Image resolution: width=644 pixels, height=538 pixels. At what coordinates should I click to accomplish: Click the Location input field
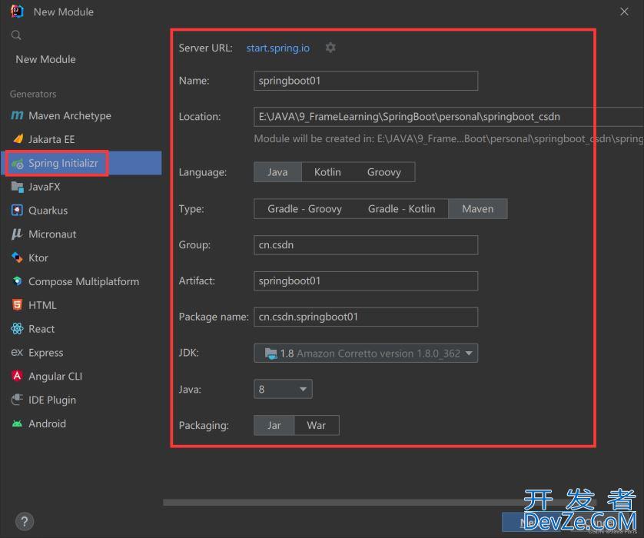point(449,117)
